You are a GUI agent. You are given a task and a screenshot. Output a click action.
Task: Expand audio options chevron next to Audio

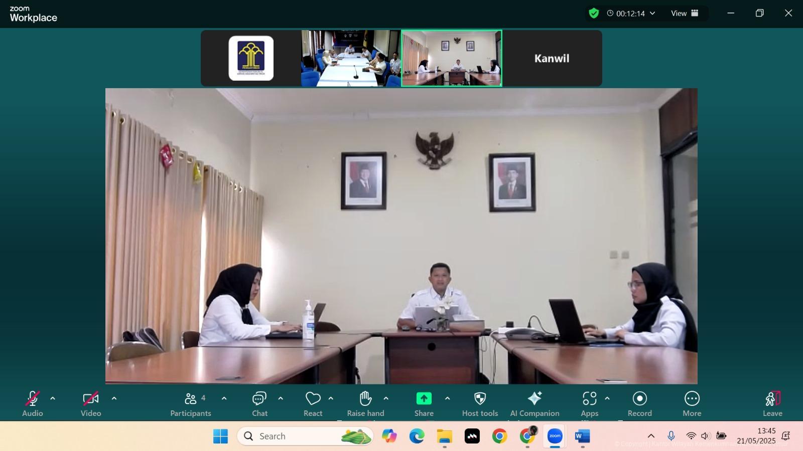click(53, 398)
